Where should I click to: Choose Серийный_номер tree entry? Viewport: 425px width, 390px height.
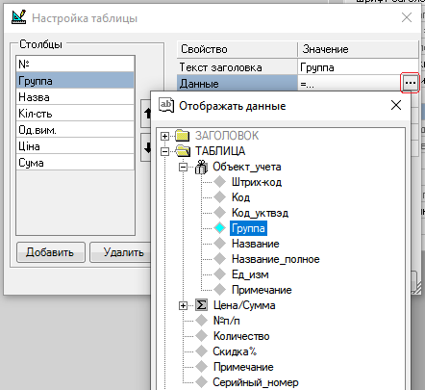click(256, 382)
